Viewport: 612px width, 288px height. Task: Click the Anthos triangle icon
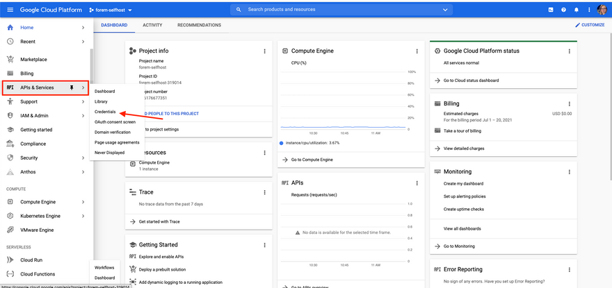(10, 172)
